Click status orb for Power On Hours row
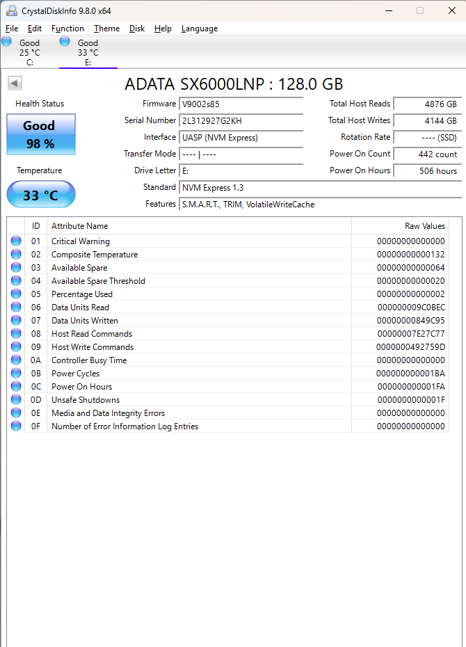 16,386
